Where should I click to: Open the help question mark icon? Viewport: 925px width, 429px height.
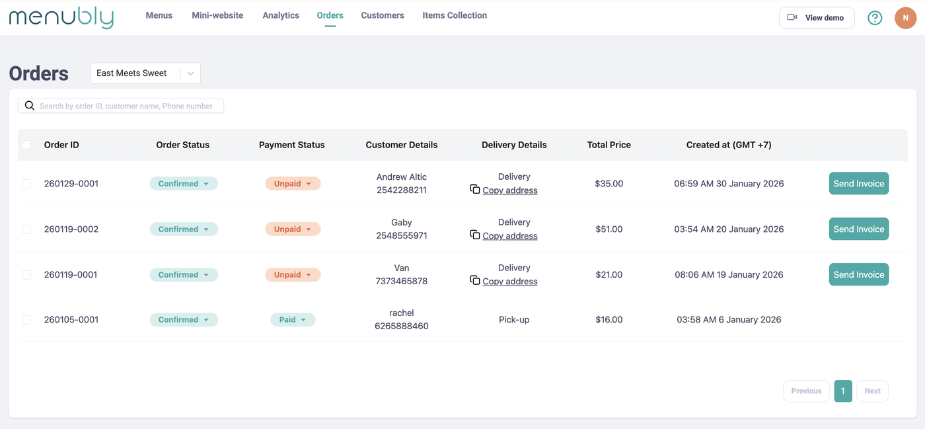click(875, 18)
